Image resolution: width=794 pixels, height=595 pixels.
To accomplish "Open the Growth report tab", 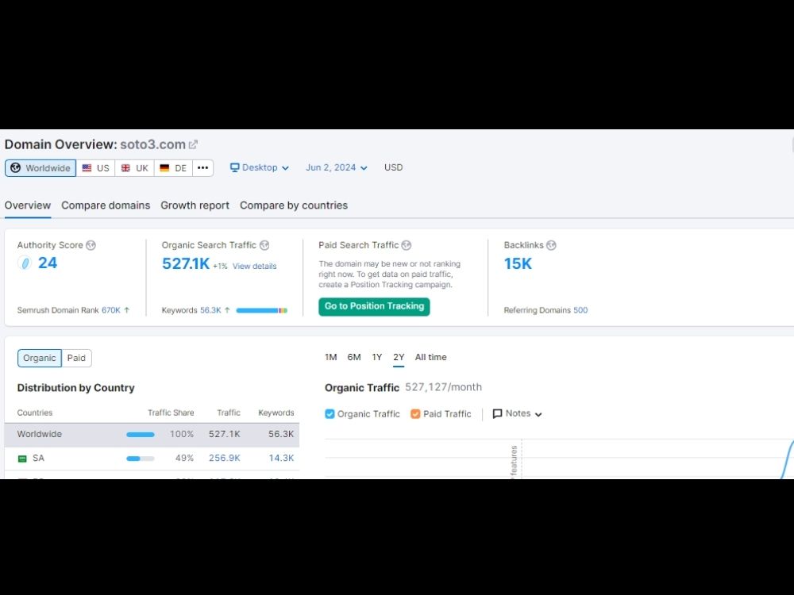I will tap(195, 205).
